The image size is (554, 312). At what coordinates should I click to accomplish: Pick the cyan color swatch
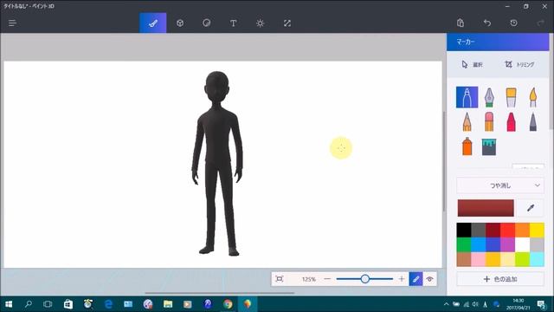537,259
